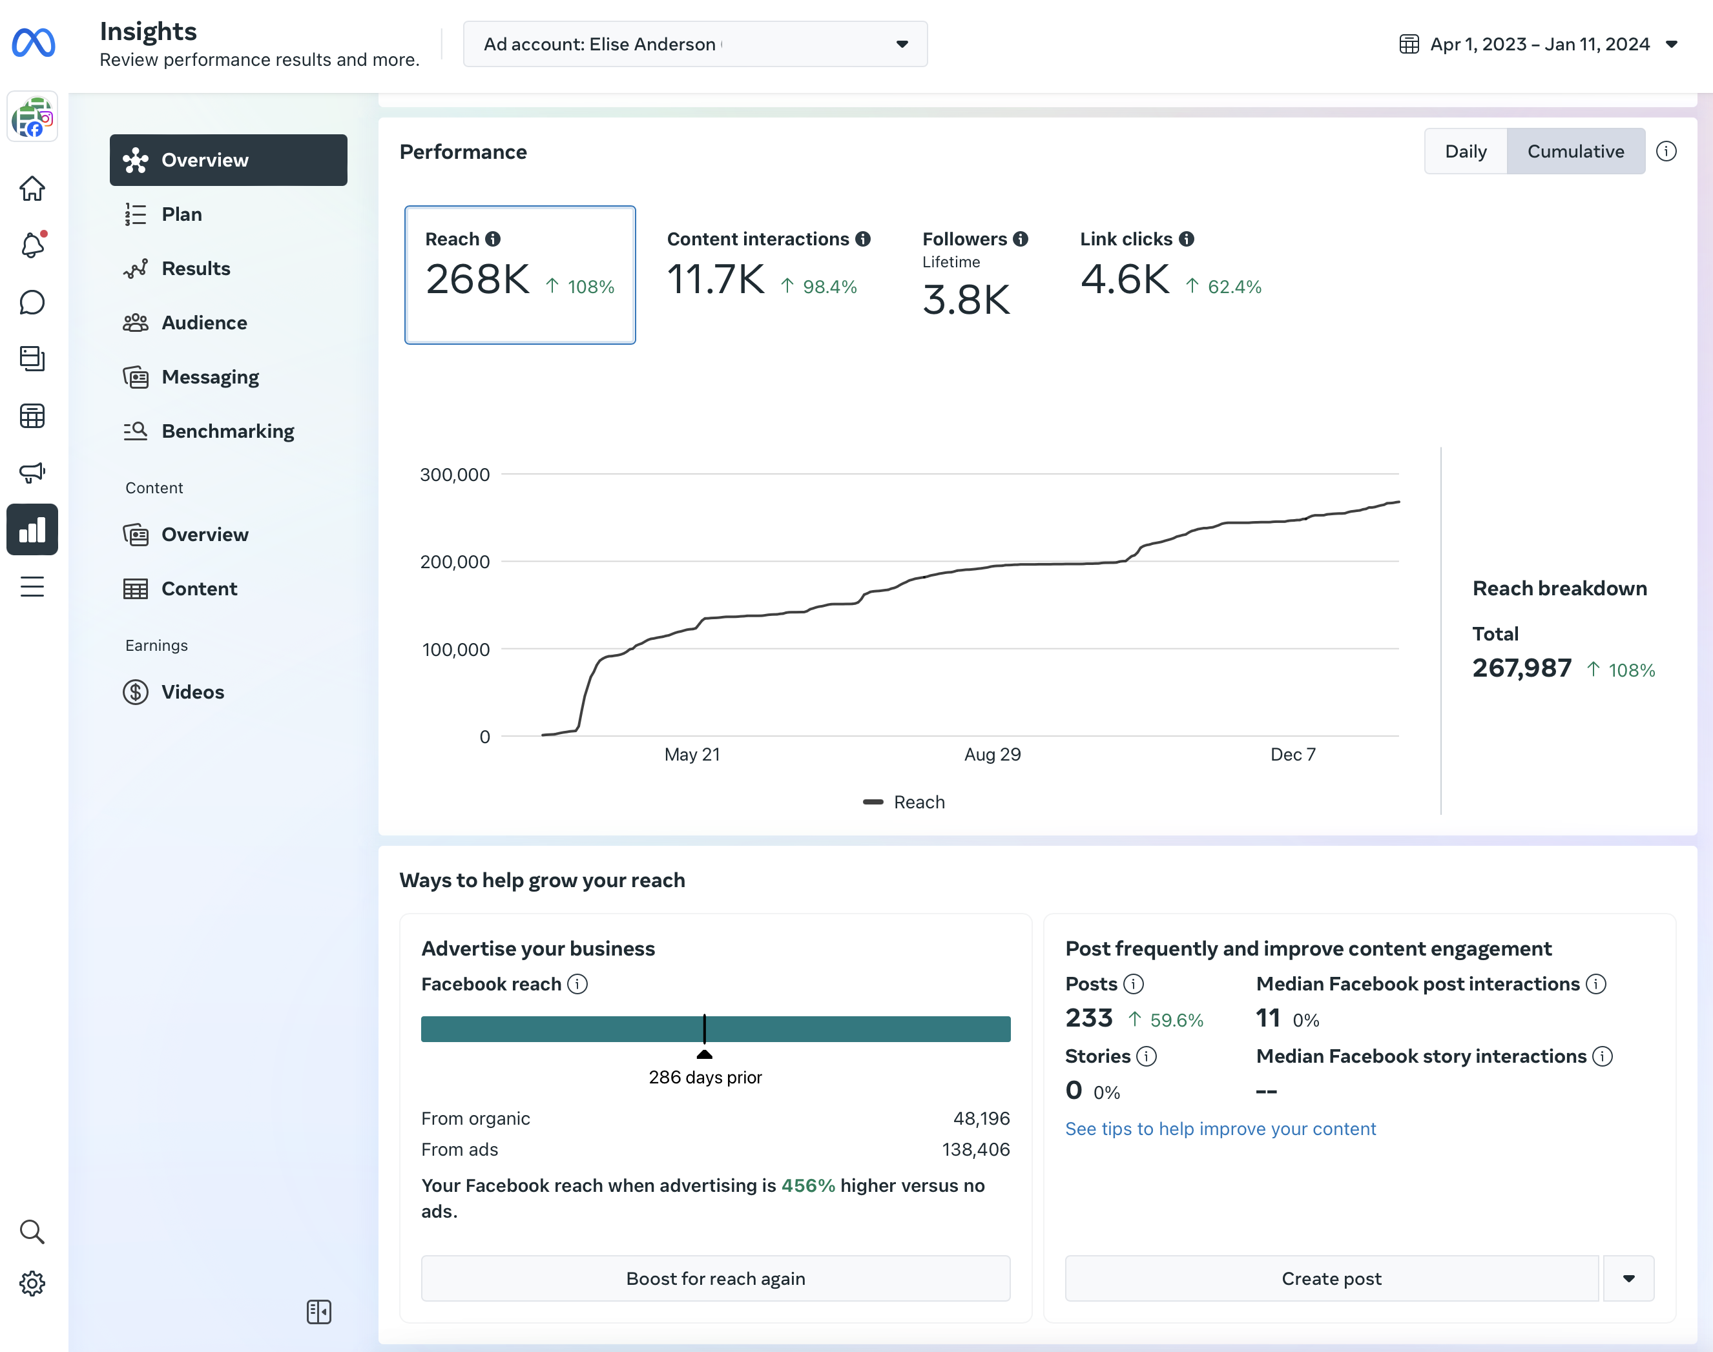Image resolution: width=1713 pixels, height=1352 pixels.
Task: Click the search magnifier icon
Action: tap(32, 1232)
